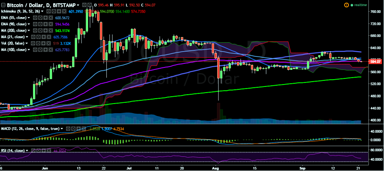Open Ichimoku indicator settings gear

[x=54, y=11]
